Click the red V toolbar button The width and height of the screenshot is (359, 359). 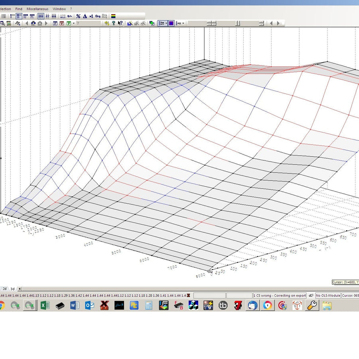click(x=61, y=23)
